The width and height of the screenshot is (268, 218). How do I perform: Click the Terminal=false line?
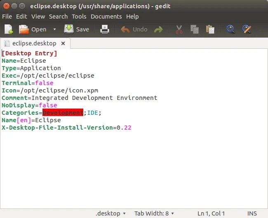pyautogui.click(x=28, y=83)
